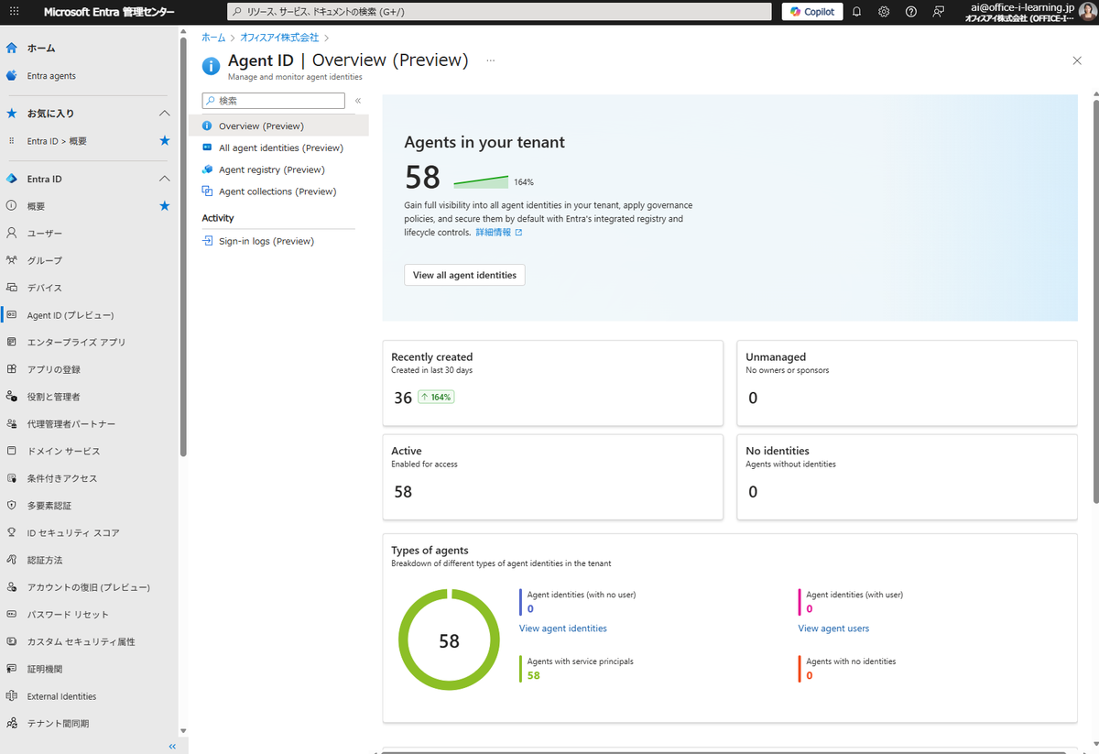The height and width of the screenshot is (754, 1099).
Task: Click the feedback icon in header
Action: (938, 12)
